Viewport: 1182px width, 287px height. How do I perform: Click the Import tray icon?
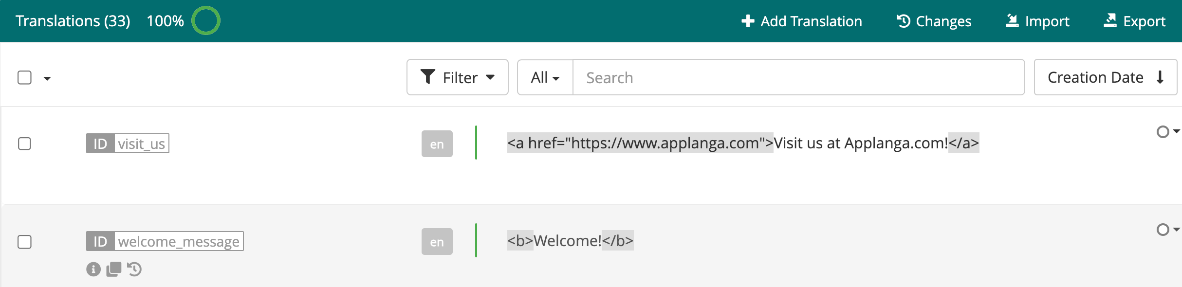pyautogui.click(x=1013, y=21)
